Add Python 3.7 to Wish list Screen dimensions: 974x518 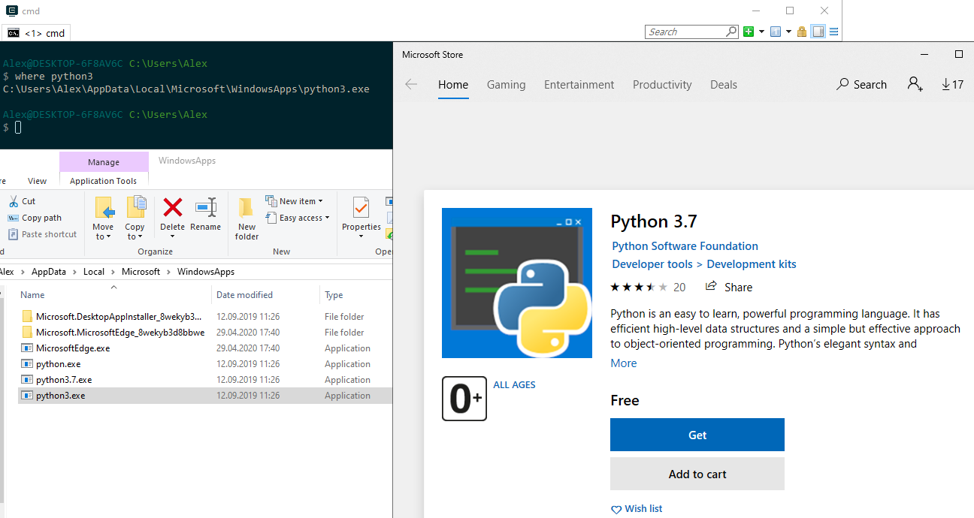(637, 509)
